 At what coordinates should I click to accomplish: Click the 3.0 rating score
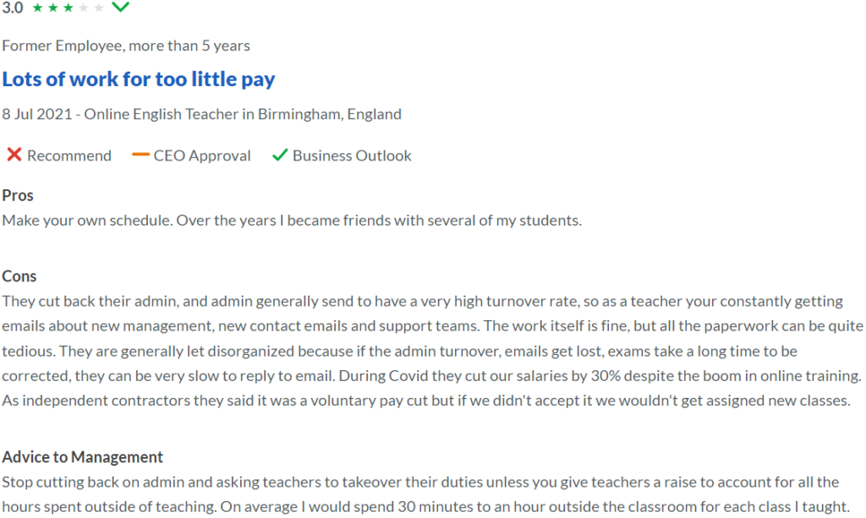pyautogui.click(x=13, y=8)
